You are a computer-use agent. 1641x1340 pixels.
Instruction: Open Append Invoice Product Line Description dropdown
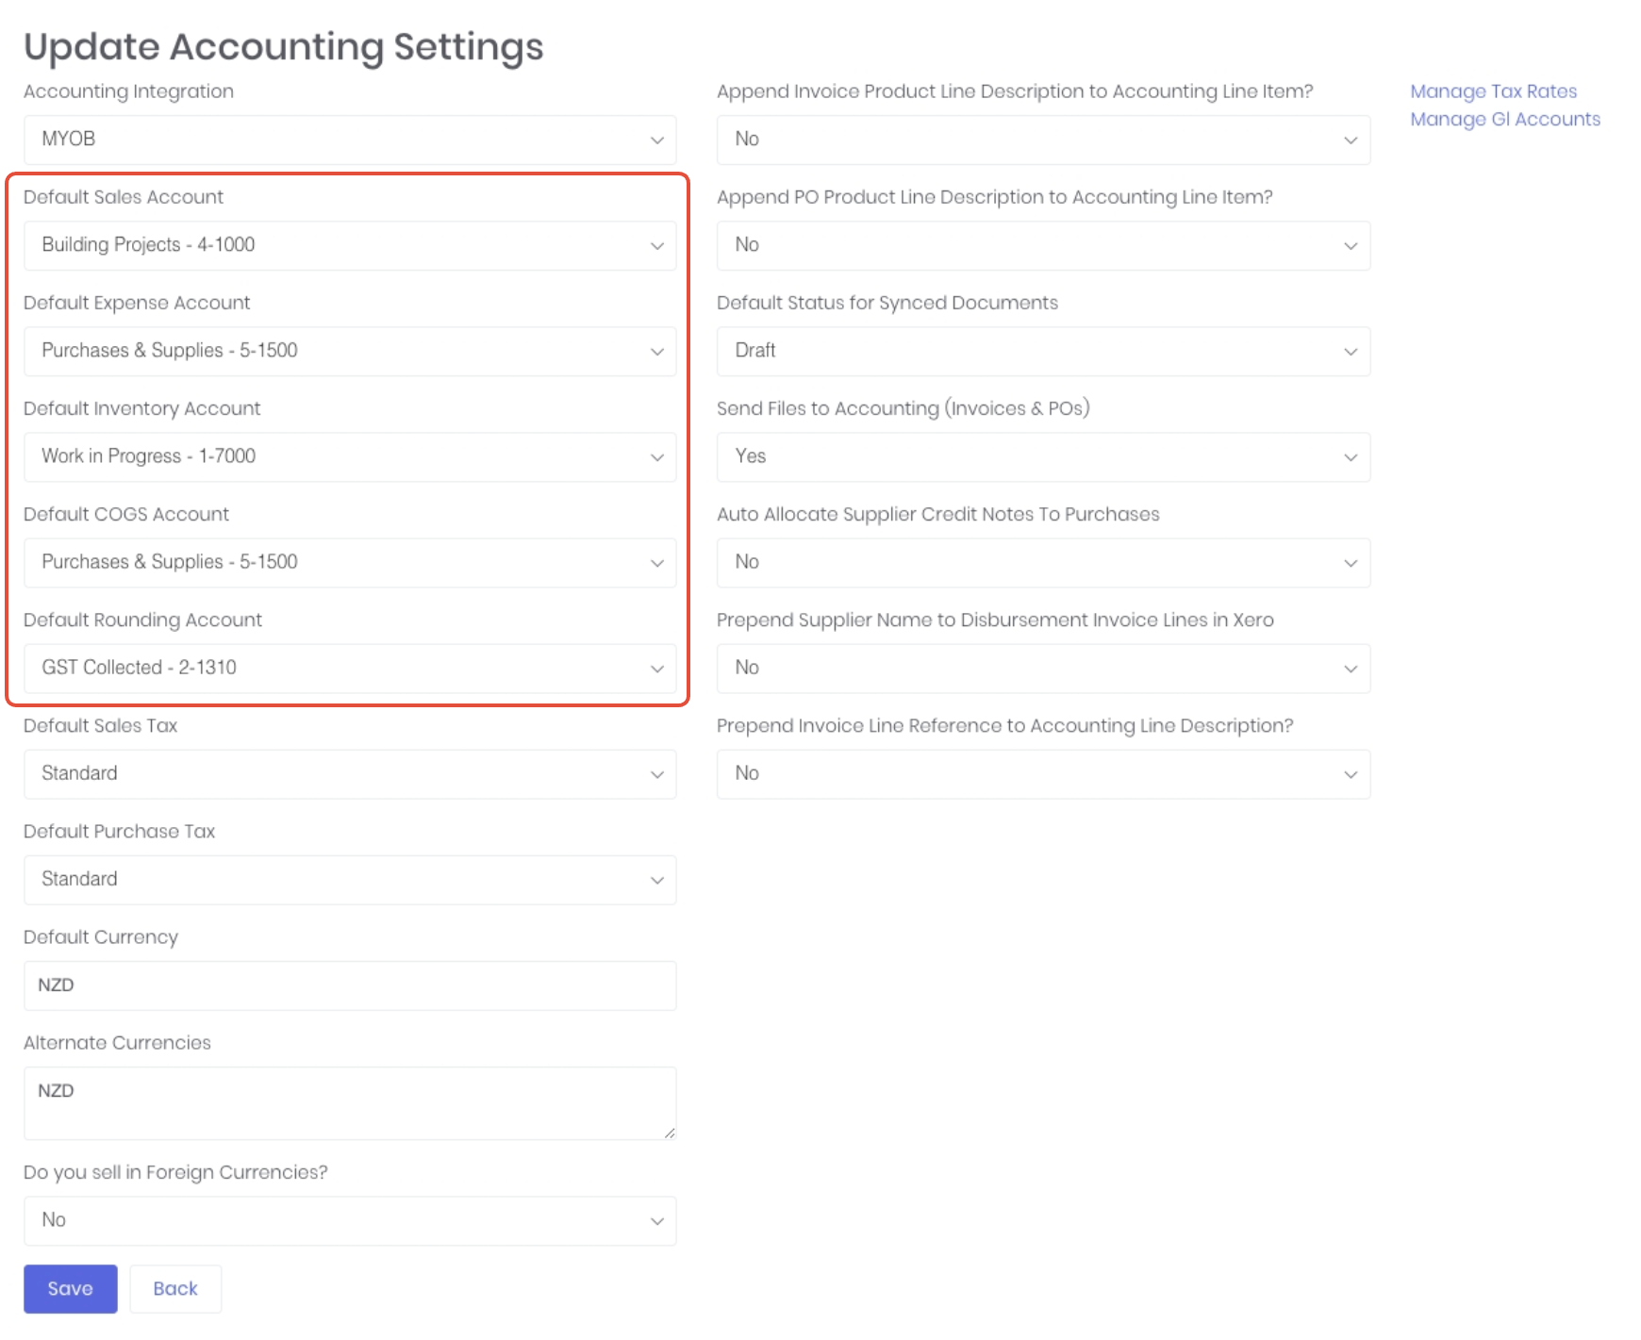click(1043, 140)
